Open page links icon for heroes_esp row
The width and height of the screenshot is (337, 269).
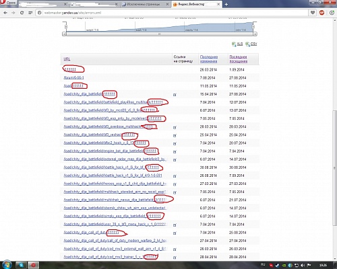tap(175, 184)
